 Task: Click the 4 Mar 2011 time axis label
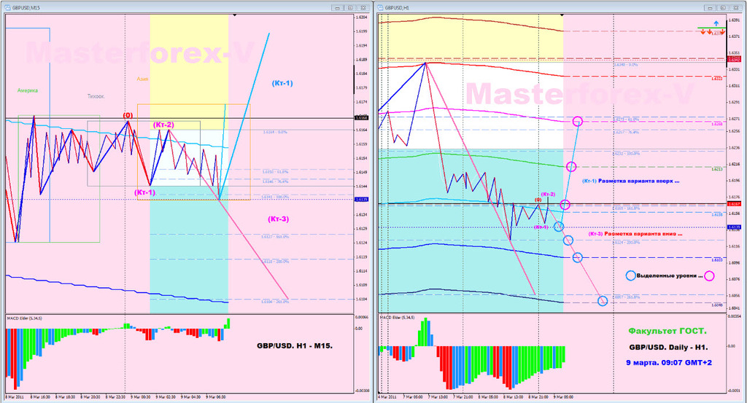point(387,397)
